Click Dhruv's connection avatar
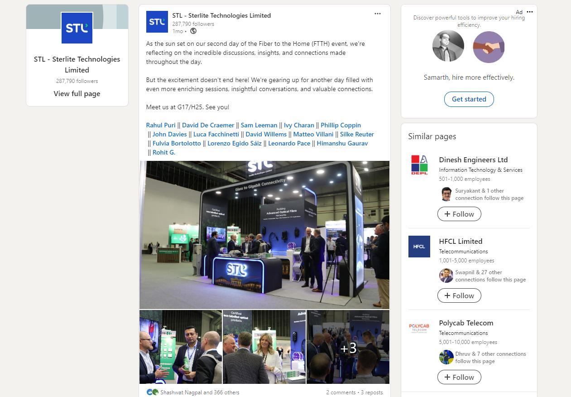This screenshot has height=397, width=571. click(446, 357)
